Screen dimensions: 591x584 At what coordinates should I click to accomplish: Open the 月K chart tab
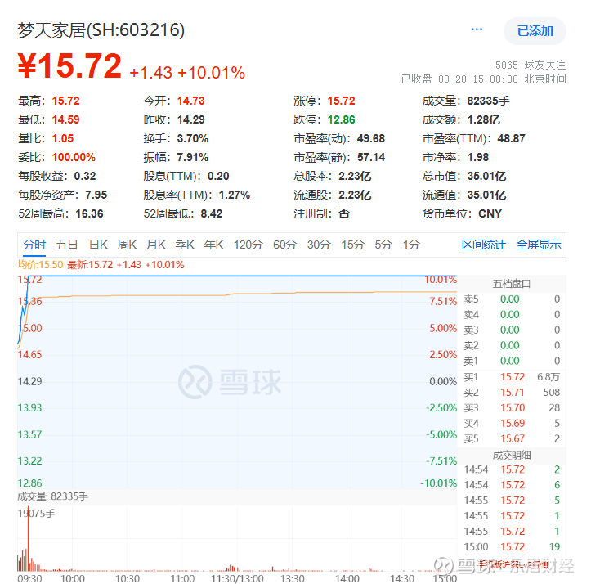tap(155, 245)
